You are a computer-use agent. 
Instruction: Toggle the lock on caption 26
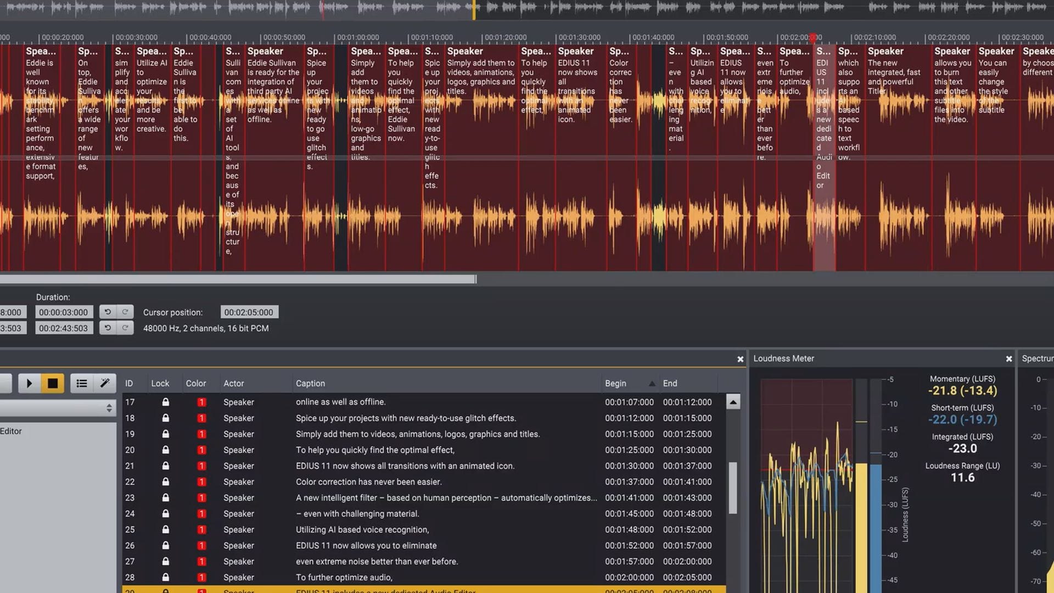pyautogui.click(x=165, y=545)
